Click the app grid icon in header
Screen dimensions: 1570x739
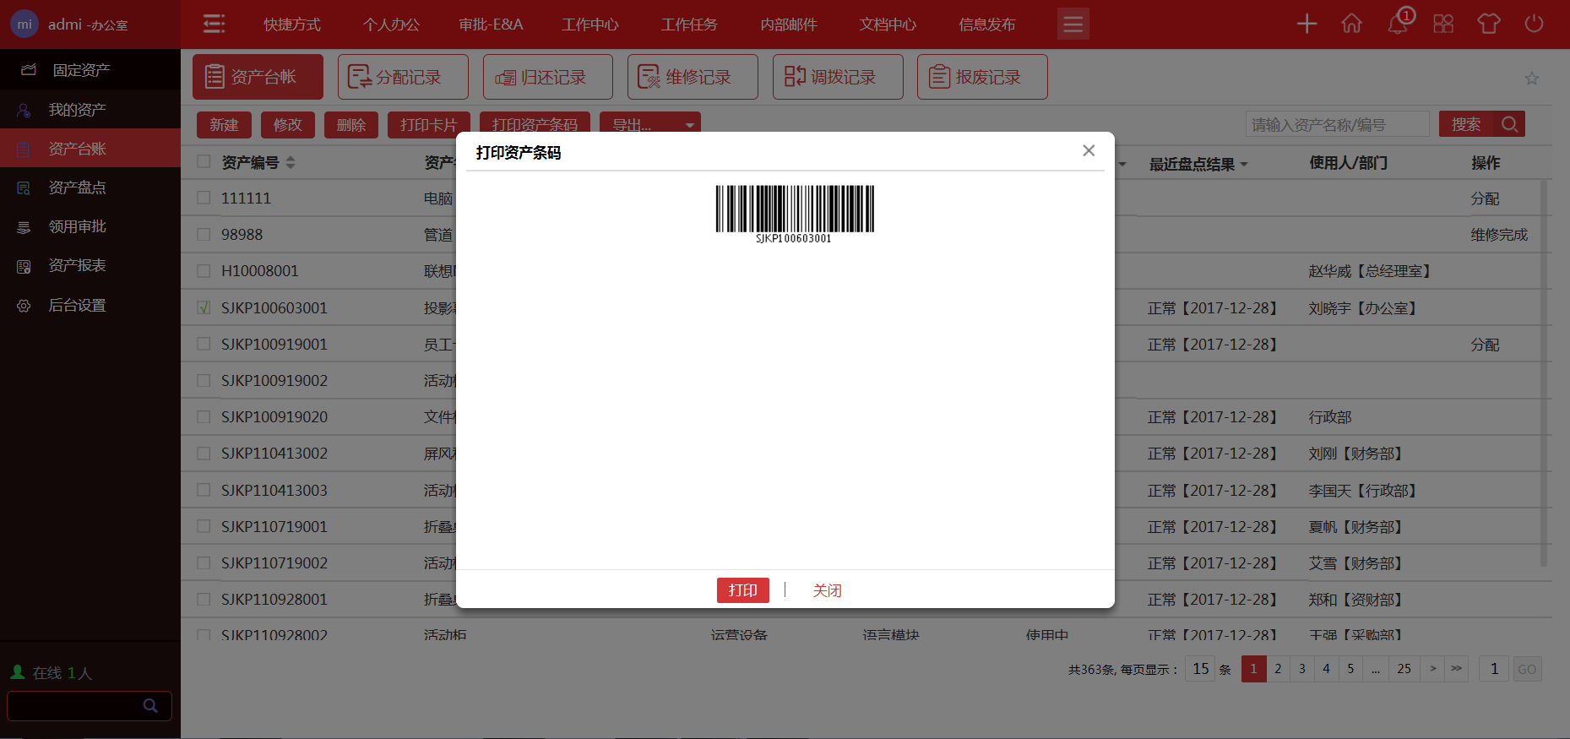(x=1443, y=24)
